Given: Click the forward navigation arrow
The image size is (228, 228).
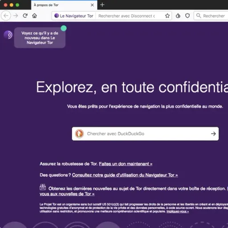Looking at the screenshot, I should point(16,16).
